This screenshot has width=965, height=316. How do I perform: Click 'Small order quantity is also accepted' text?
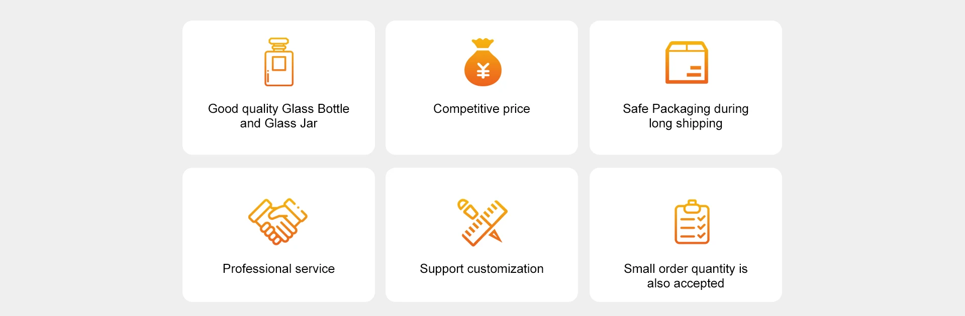coord(686,276)
